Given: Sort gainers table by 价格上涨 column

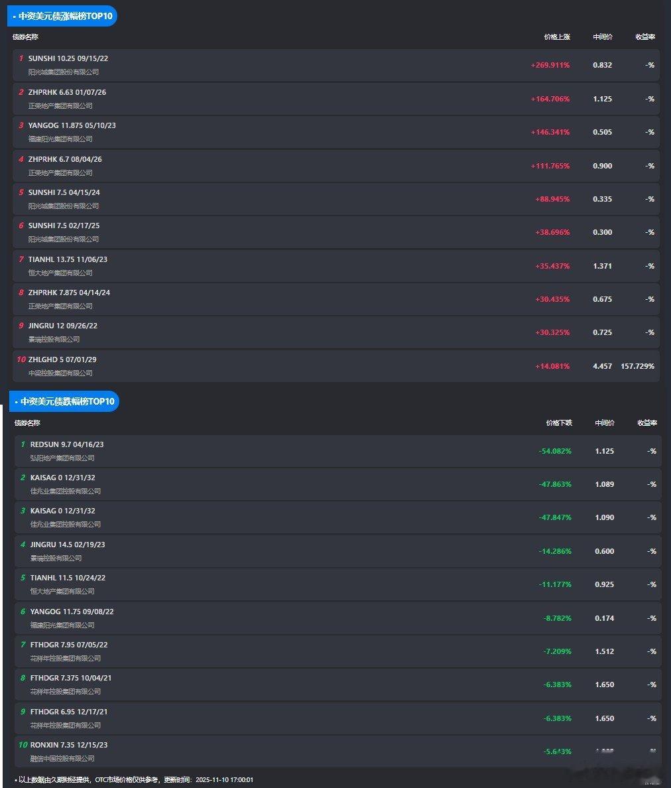Looking at the screenshot, I should (x=556, y=37).
